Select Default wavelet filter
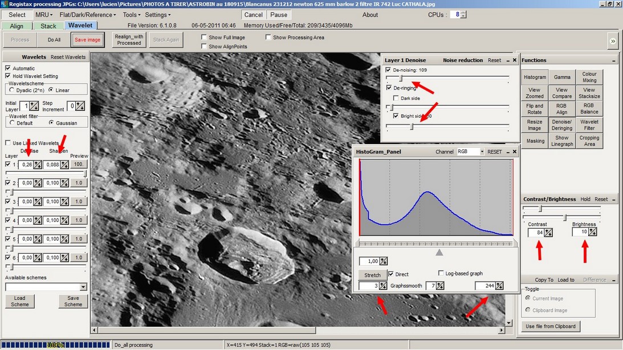623x350 pixels. tap(12, 123)
